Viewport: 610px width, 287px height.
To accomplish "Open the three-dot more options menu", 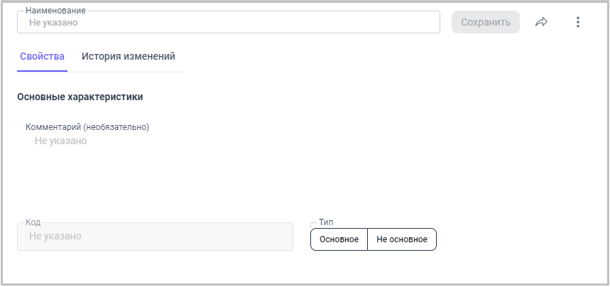I will click(577, 22).
